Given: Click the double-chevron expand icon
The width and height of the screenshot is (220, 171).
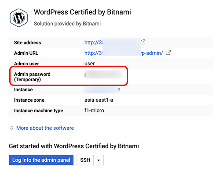Looking at the screenshot, I should point(11,128).
